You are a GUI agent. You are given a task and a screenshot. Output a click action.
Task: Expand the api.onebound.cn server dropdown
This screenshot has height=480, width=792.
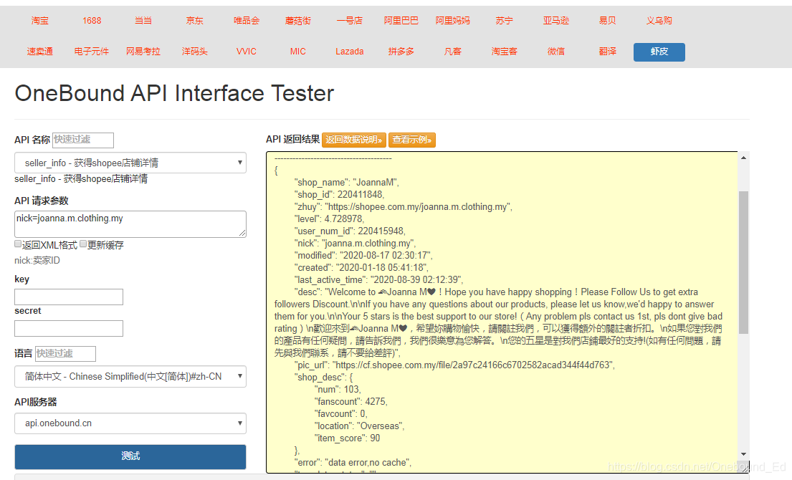point(130,423)
